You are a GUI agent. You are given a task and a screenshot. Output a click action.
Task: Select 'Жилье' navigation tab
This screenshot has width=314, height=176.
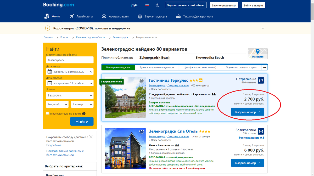pos(52,16)
